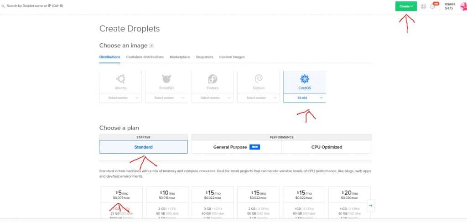Image resolution: width=467 pixels, height=222 pixels.
Task: Open the notifications bell
Action: [x=432, y=6]
